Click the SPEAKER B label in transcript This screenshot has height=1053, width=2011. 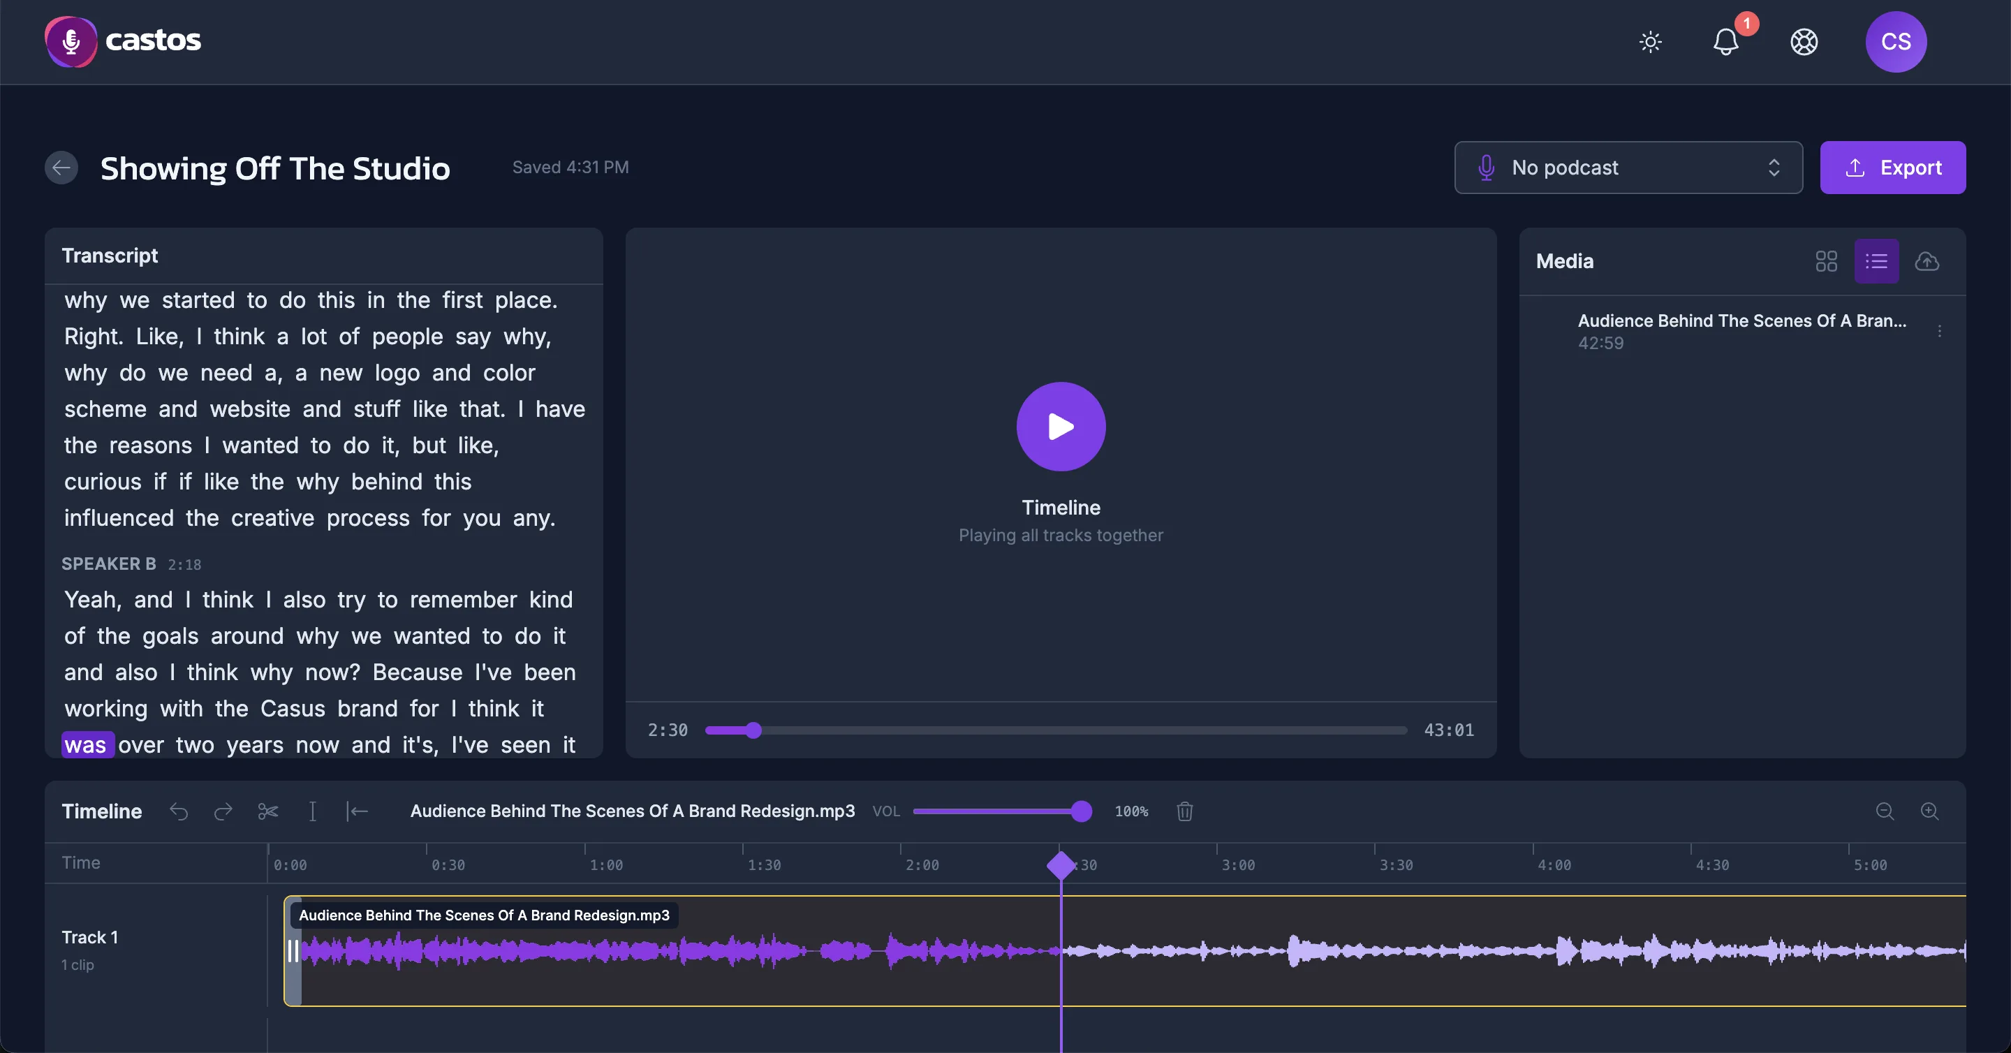(x=108, y=564)
